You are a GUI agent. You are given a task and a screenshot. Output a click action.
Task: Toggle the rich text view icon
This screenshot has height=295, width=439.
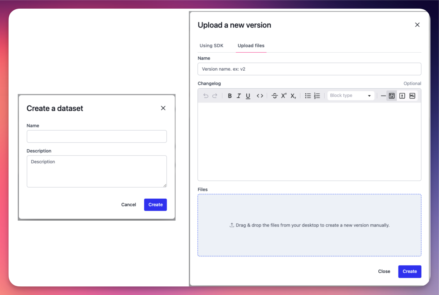(392, 96)
